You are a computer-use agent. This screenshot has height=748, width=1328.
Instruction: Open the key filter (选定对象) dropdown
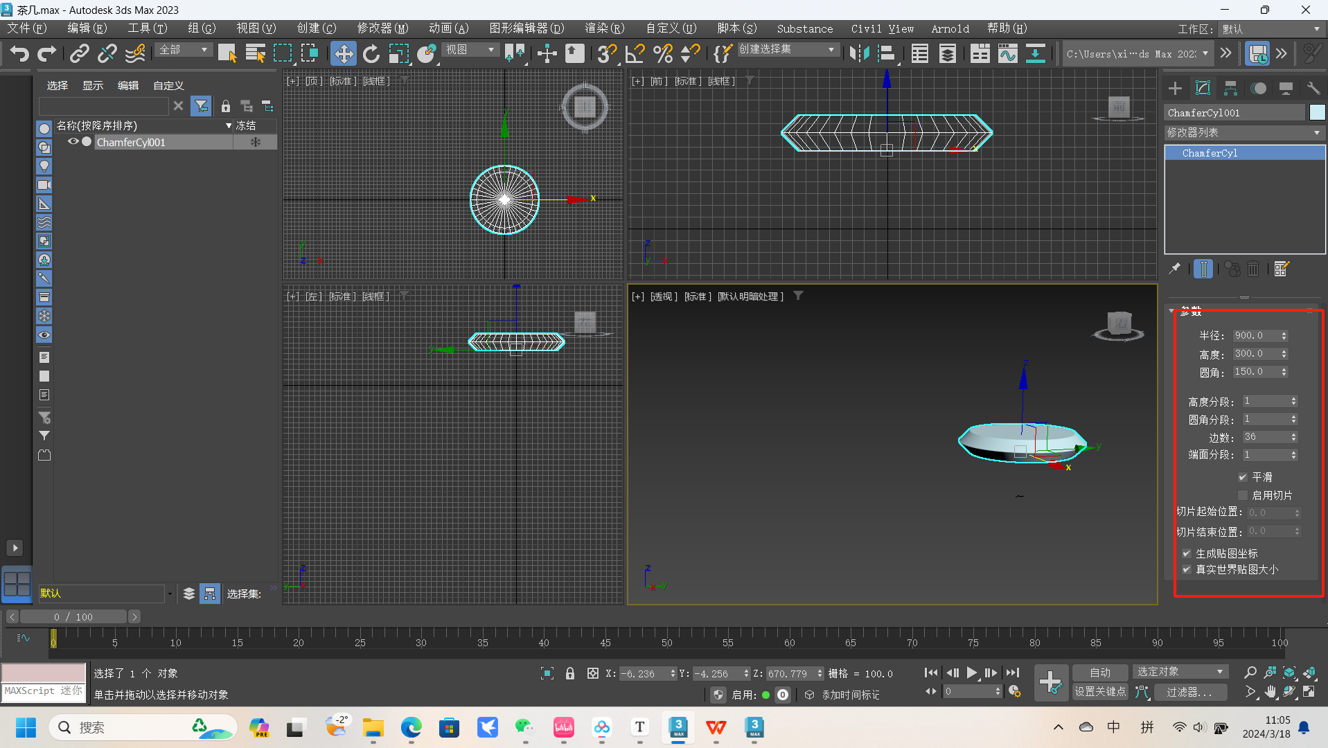click(x=1180, y=672)
